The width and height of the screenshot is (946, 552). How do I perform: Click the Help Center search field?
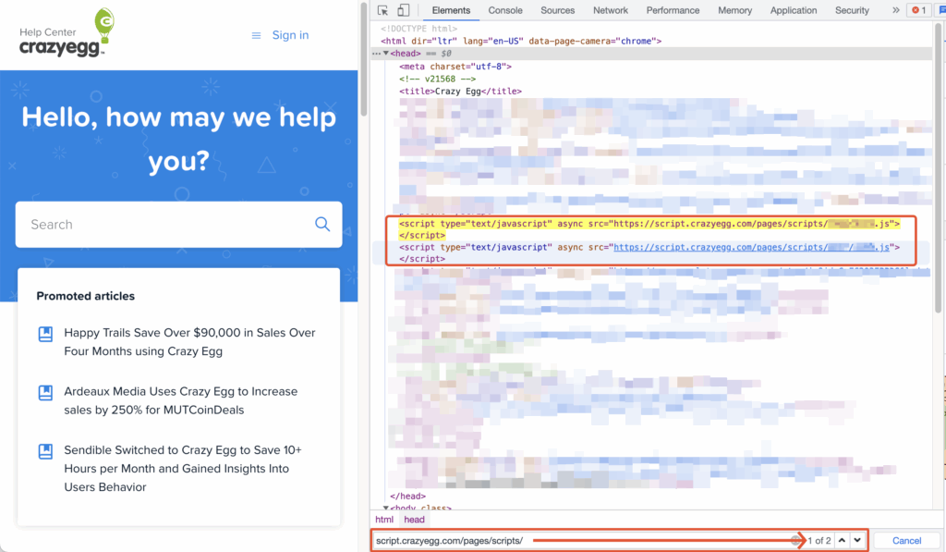(x=178, y=224)
